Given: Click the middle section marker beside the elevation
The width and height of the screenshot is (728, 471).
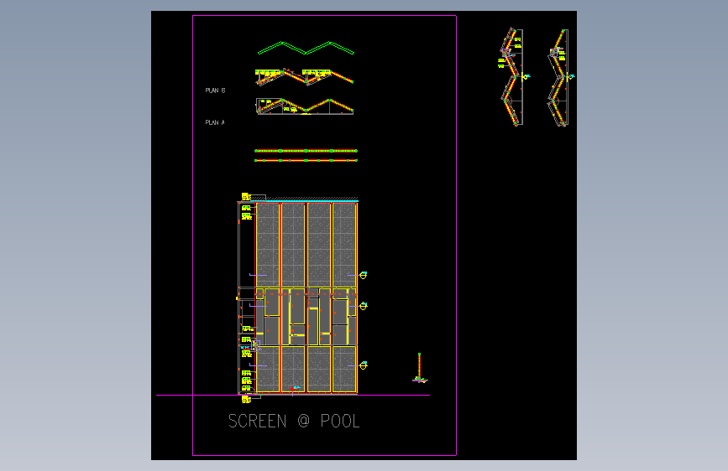Looking at the screenshot, I should point(363,306).
